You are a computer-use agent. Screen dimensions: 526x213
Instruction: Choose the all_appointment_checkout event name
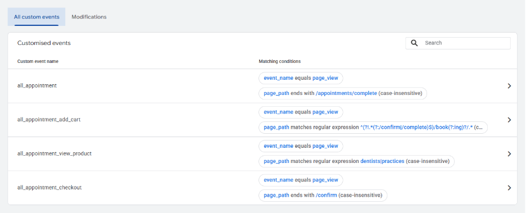coord(49,188)
